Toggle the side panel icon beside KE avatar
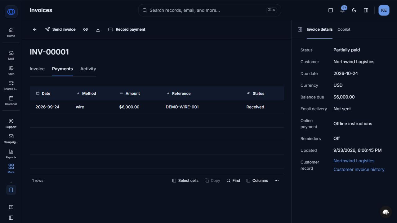397x223 pixels. [x=366, y=10]
